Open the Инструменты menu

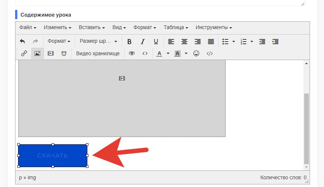(214, 28)
